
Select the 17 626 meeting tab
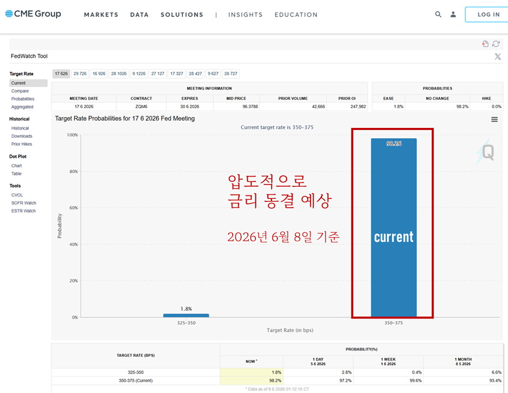pos(61,73)
